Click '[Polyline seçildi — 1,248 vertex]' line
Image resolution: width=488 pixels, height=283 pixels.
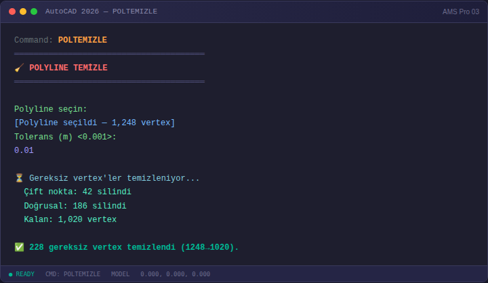(x=95, y=123)
